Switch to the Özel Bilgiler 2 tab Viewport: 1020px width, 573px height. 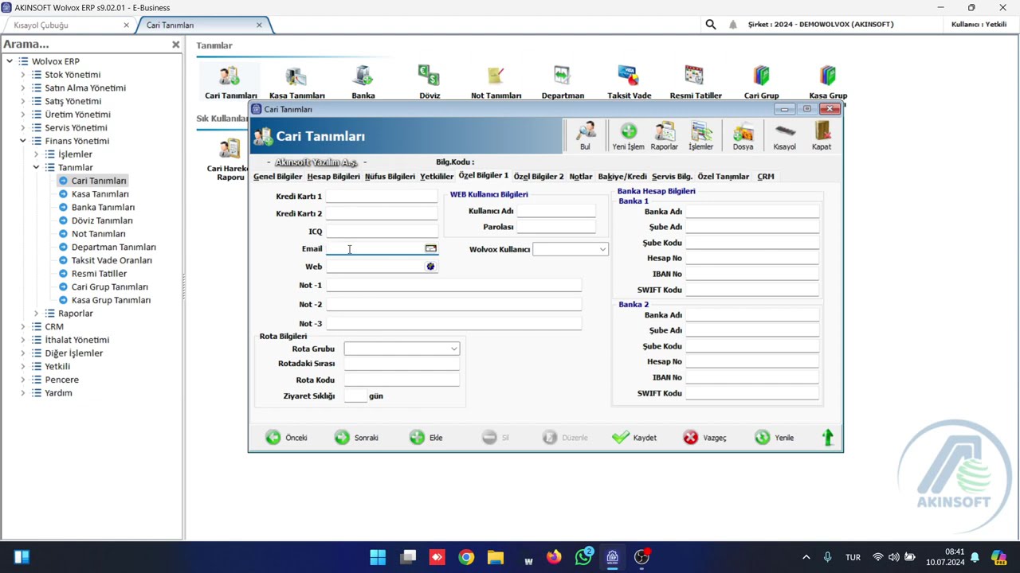[539, 177]
